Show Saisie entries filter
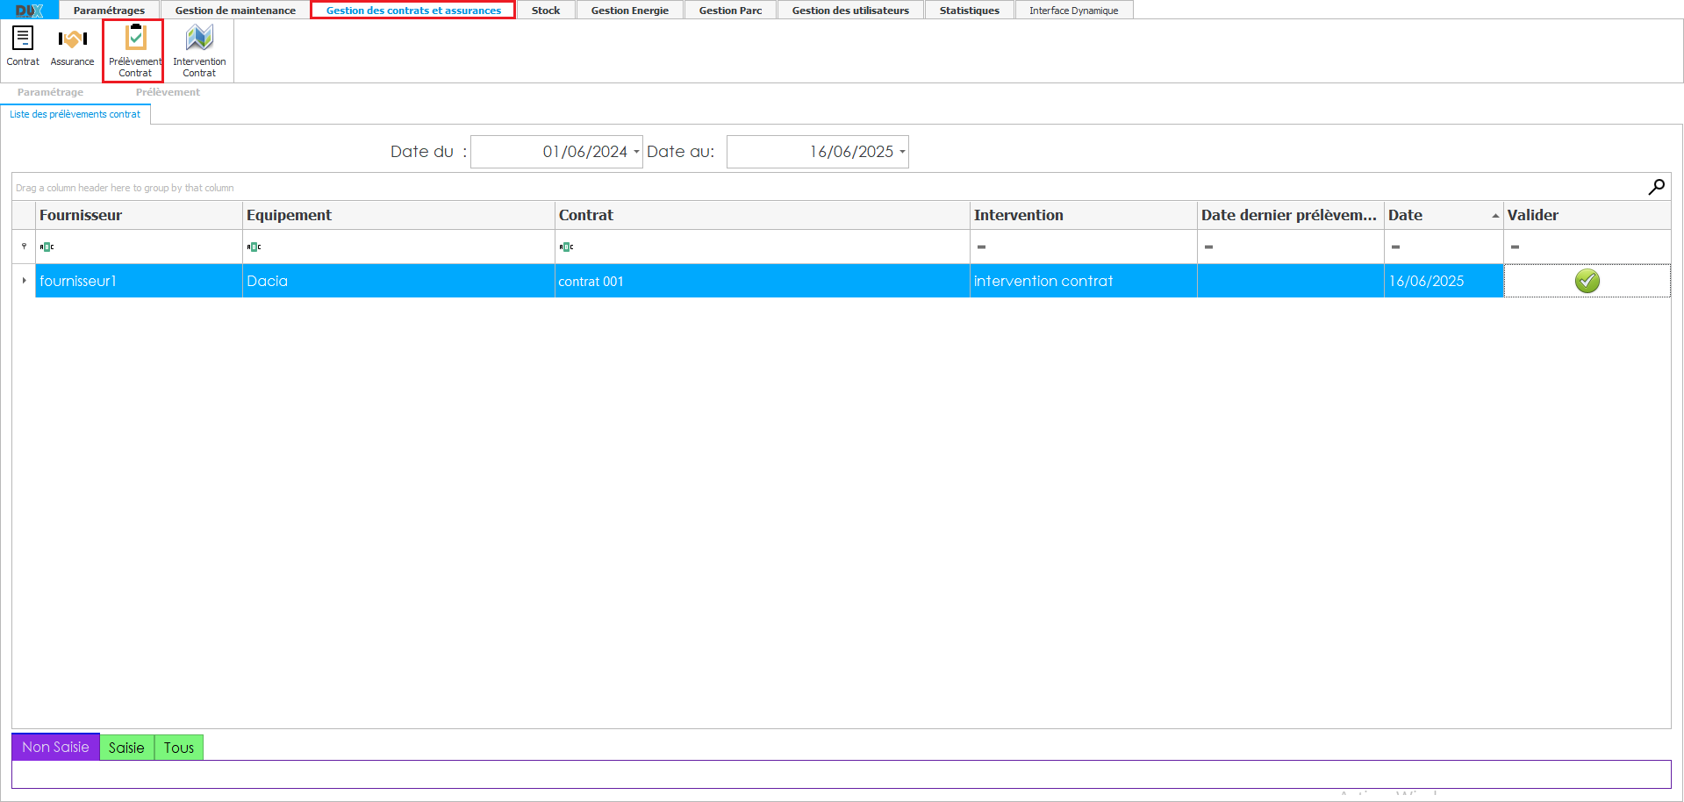Viewport: 1684px width, 802px height. point(126,748)
